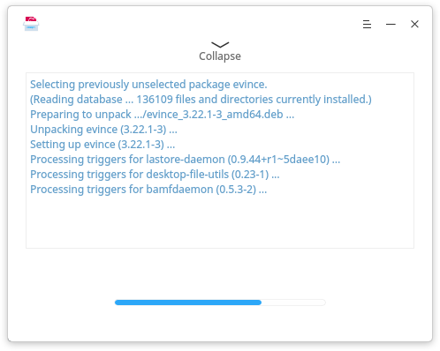This screenshot has width=440, height=351.
Task: Click the 'Setting up evince' log line
Action: (x=102, y=145)
